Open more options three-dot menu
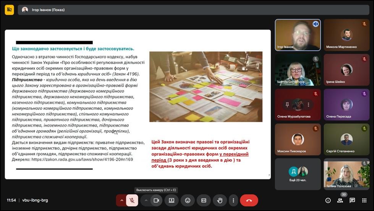 [x=233, y=200]
